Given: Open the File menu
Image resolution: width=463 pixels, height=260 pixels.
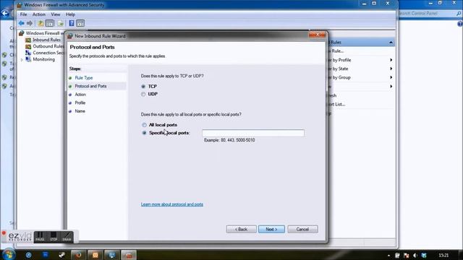Looking at the screenshot, I should [23, 14].
